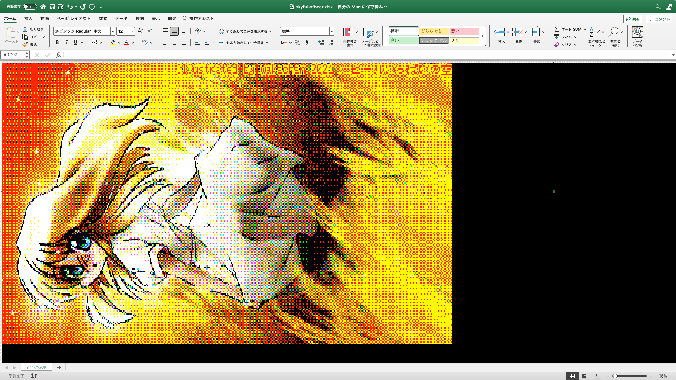Click the fx insert function icon

(x=58, y=55)
